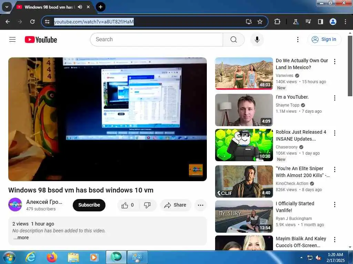This screenshot has height=264, width=353.
Task: Click the YouTube Search field
Action: click(x=157, y=40)
